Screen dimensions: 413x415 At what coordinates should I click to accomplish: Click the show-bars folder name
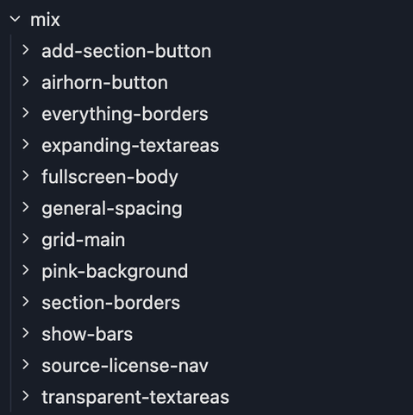[x=87, y=335]
